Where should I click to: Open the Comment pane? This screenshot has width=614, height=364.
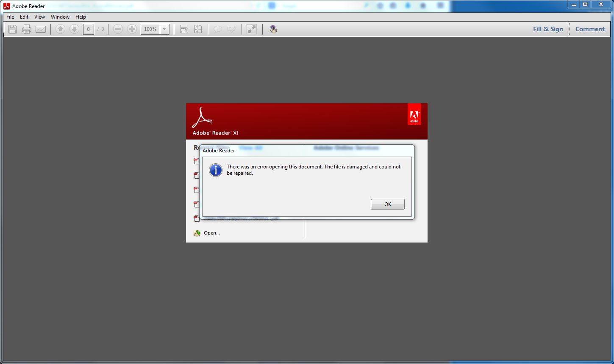590,29
